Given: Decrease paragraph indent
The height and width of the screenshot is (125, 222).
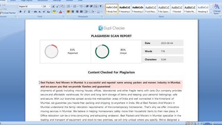Looking at the screenshot, I should [x=87, y=6].
